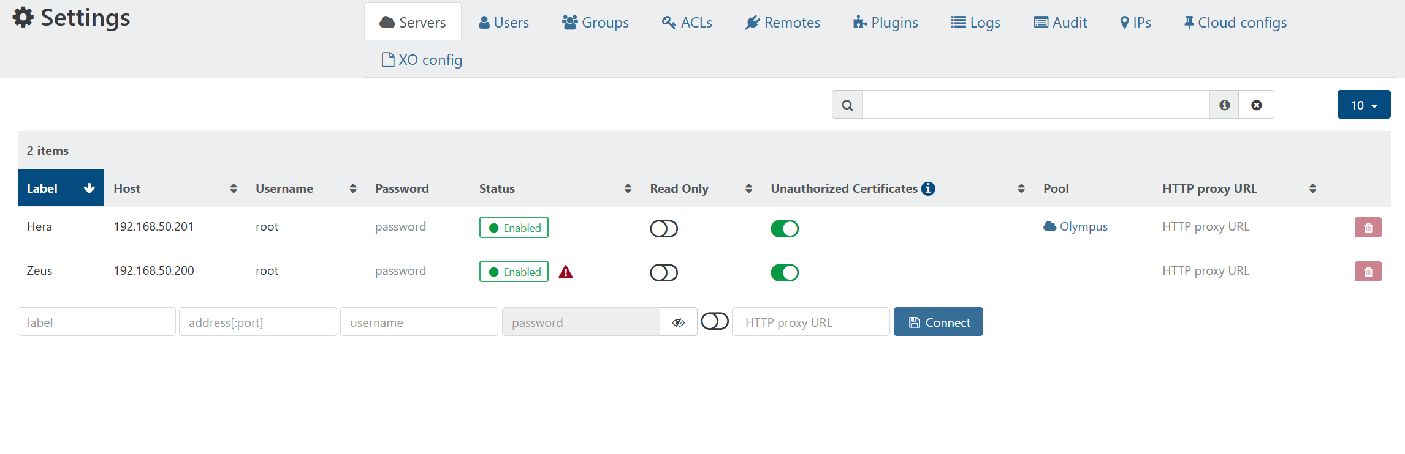1405x454 pixels.
Task: Toggle Read Only for the Hera server
Action: [663, 228]
